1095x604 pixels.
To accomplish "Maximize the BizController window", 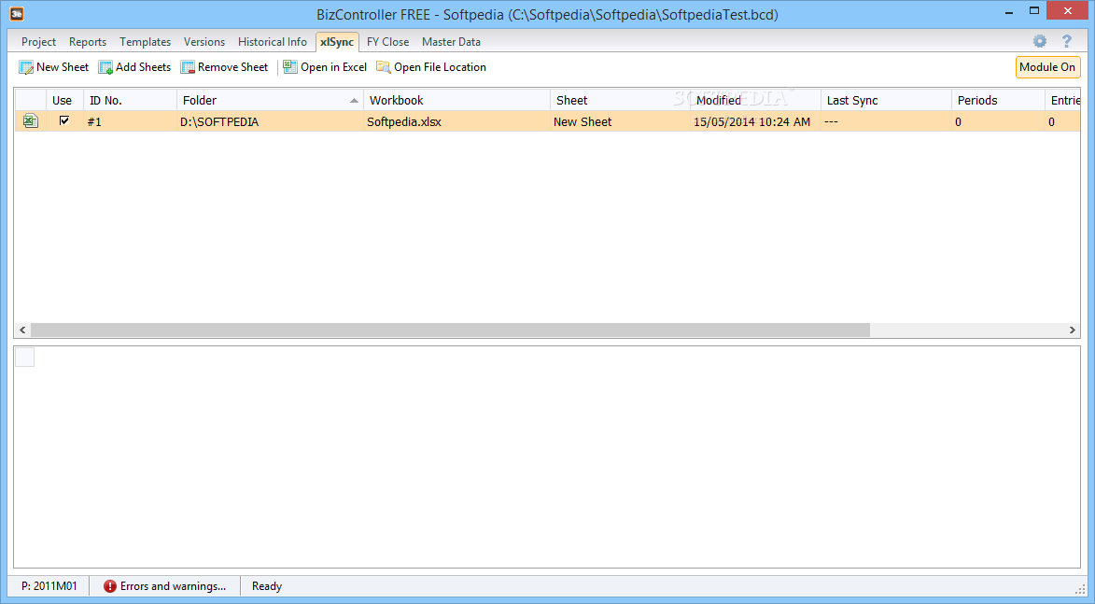I will [1034, 10].
